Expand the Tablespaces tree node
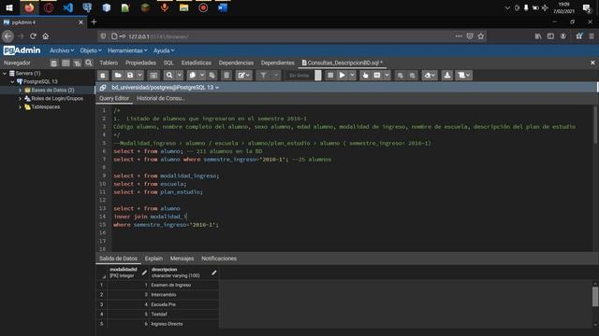599x336 pixels. click(20, 107)
